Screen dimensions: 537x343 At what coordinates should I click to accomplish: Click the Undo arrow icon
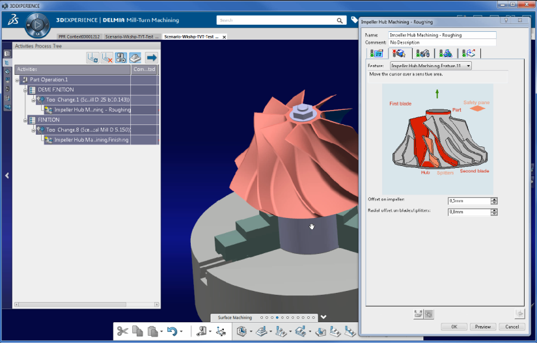click(x=172, y=331)
